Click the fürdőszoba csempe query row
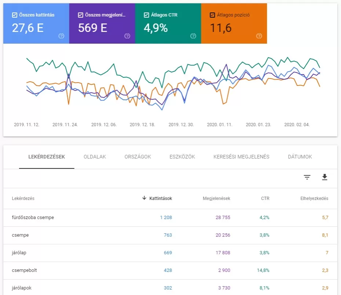The width and height of the screenshot is (341, 295). [x=170, y=218]
